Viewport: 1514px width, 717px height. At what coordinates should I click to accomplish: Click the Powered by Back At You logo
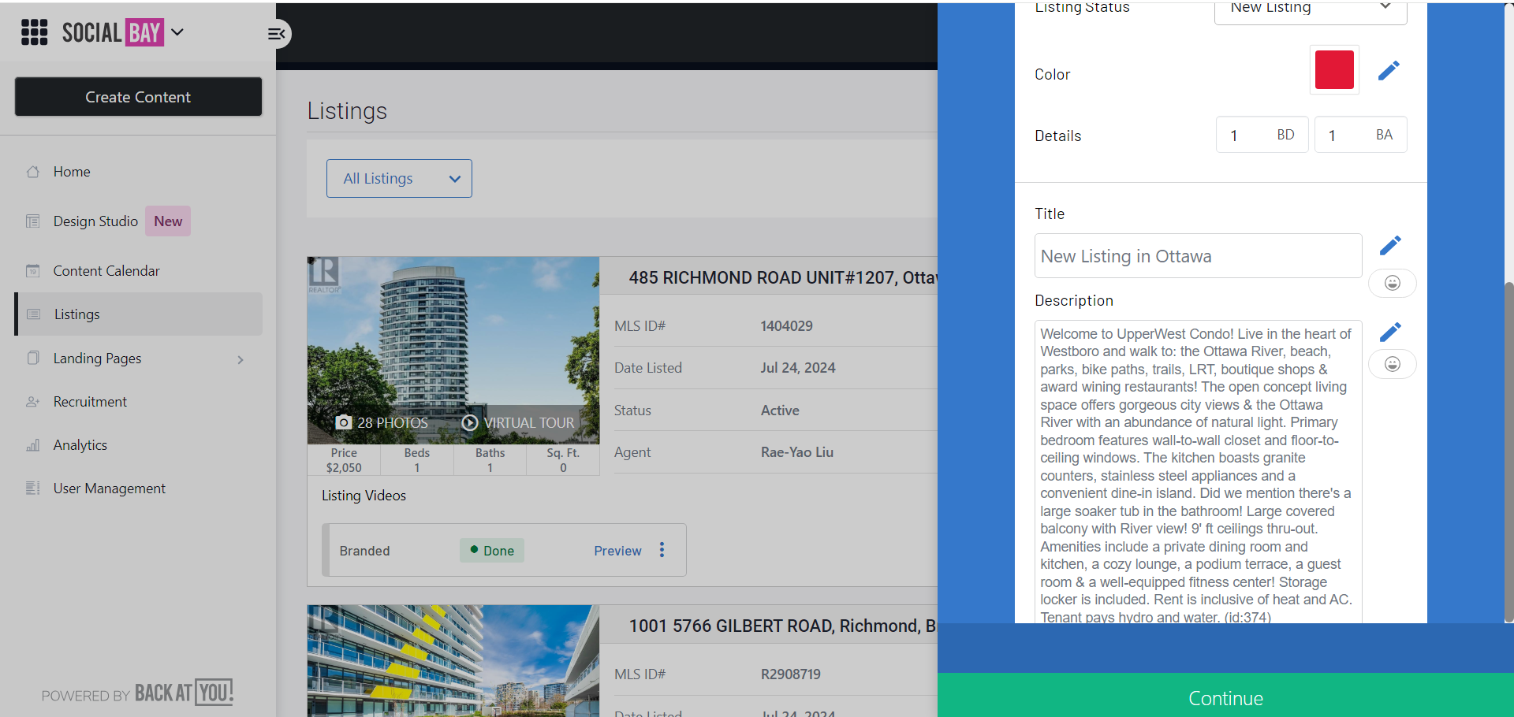[137, 693]
